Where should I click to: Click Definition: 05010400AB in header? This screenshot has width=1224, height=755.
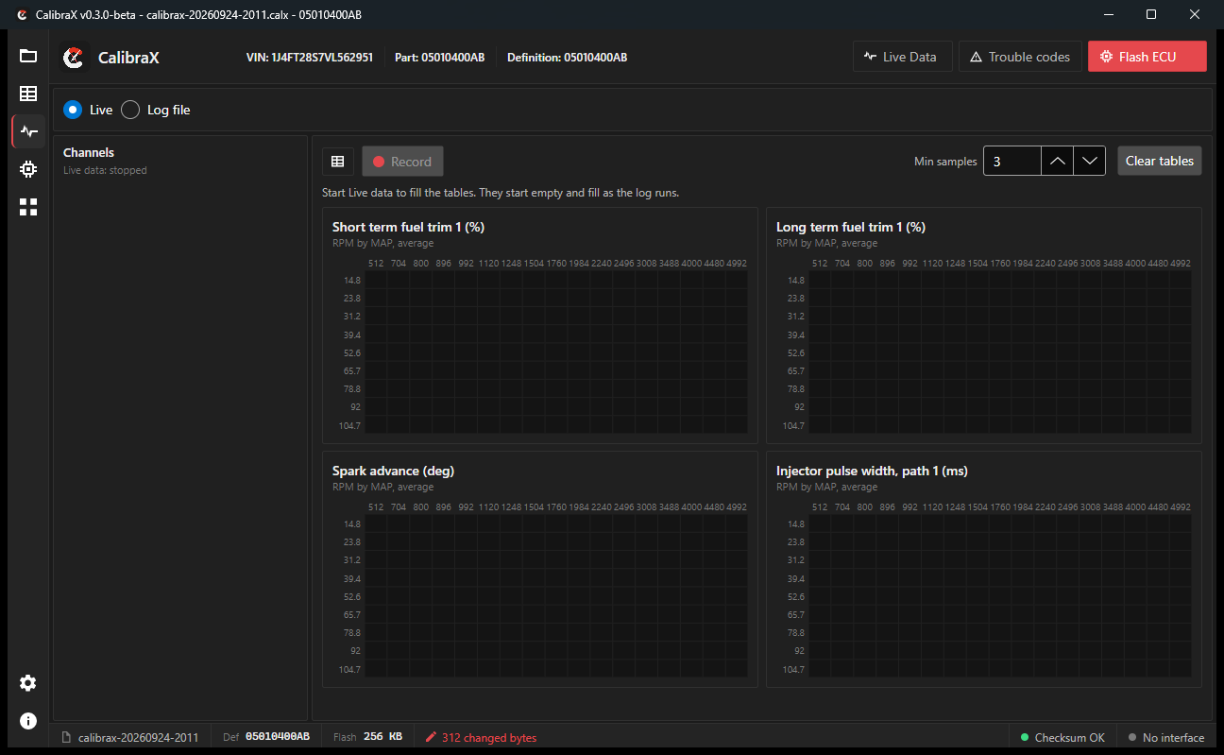pos(567,58)
